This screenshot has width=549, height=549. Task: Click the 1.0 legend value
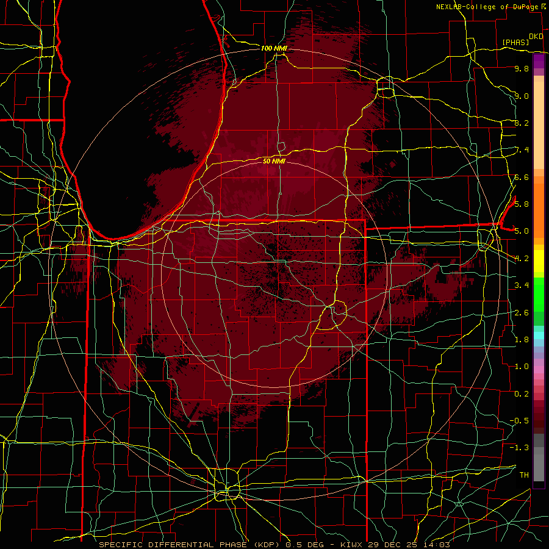[x=522, y=367]
